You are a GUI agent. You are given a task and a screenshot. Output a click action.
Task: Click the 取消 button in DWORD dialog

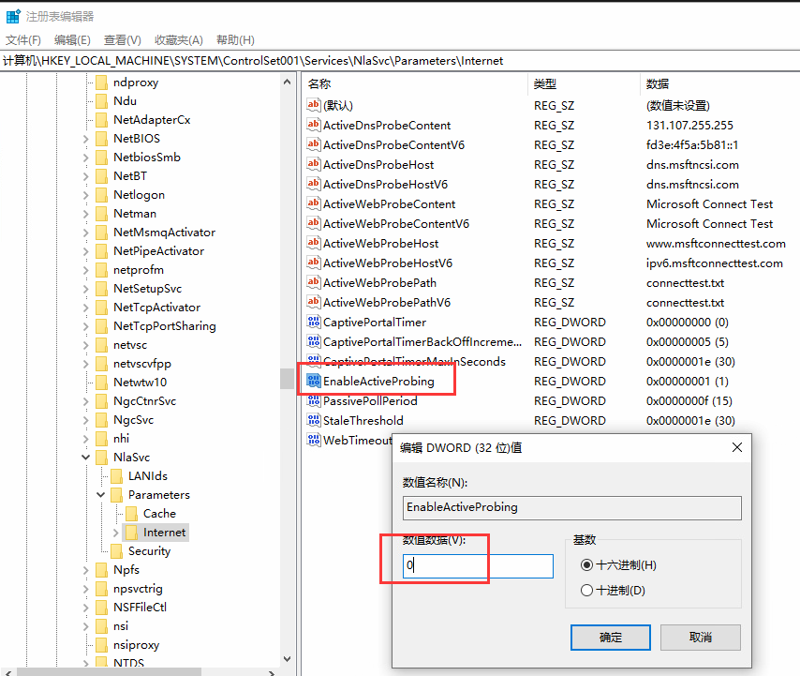point(700,638)
